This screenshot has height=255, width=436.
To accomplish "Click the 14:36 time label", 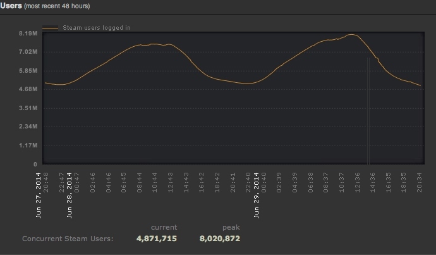I will 373,182.
